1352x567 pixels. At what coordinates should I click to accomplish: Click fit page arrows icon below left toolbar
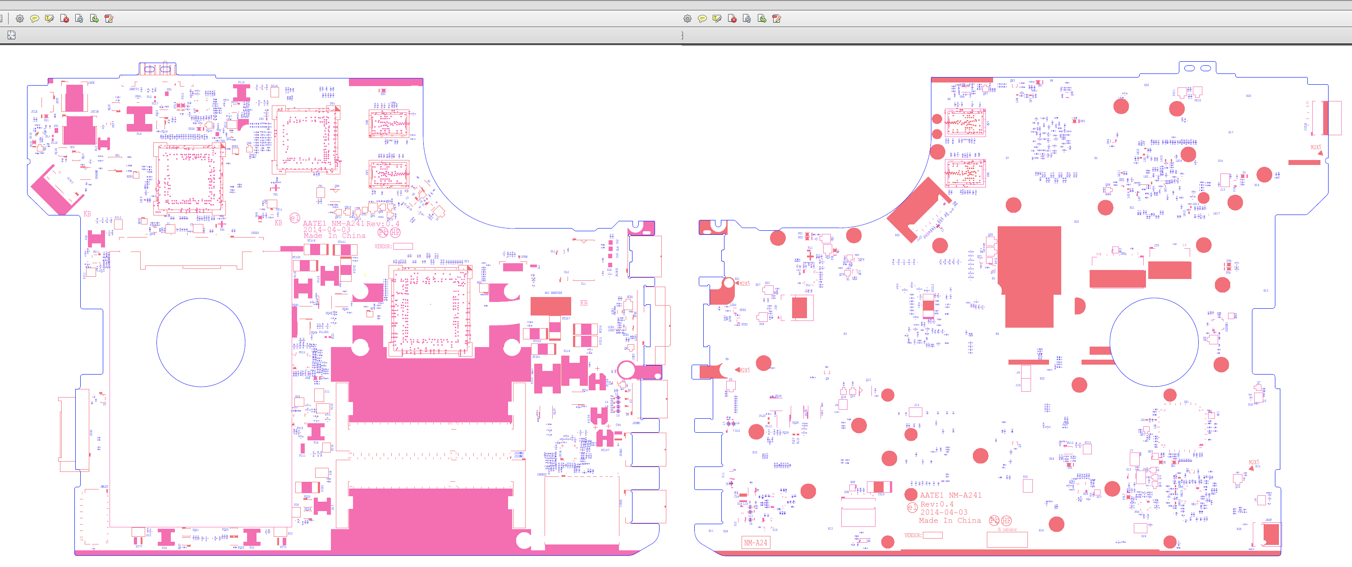pos(12,35)
